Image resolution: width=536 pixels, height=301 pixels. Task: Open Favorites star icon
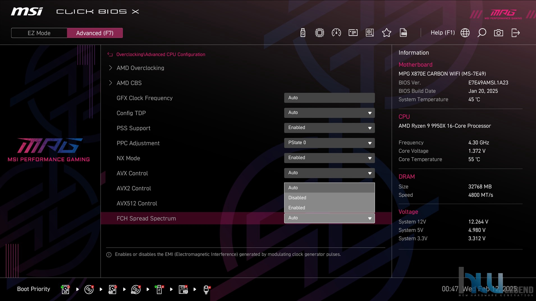click(386, 33)
